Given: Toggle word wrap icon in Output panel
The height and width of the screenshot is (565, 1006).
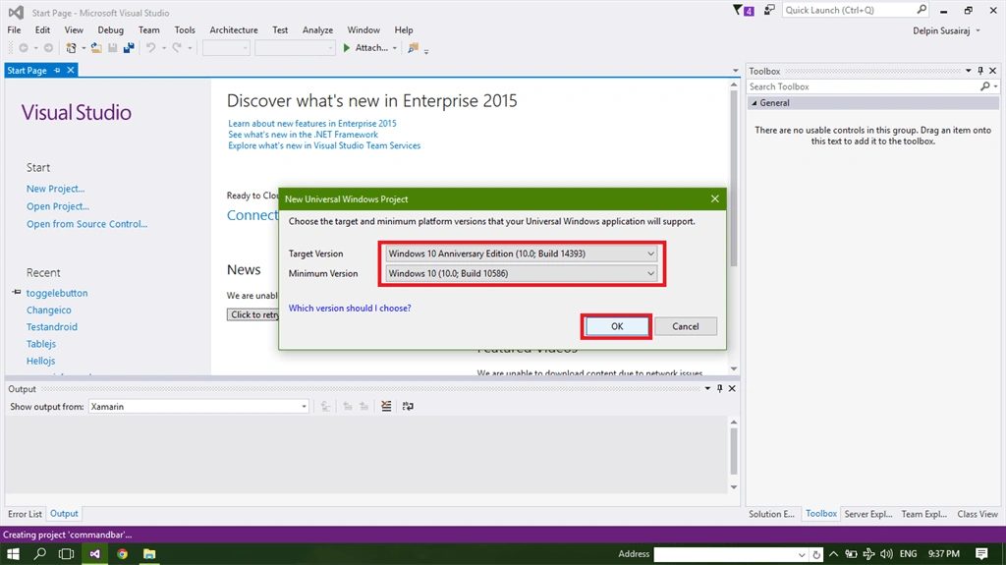Looking at the screenshot, I should click(x=408, y=407).
